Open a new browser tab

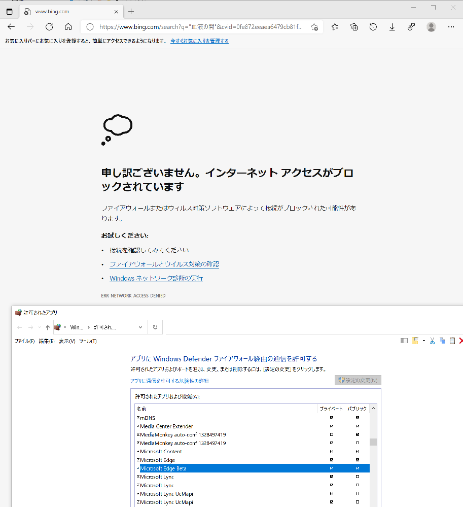tap(131, 12)
